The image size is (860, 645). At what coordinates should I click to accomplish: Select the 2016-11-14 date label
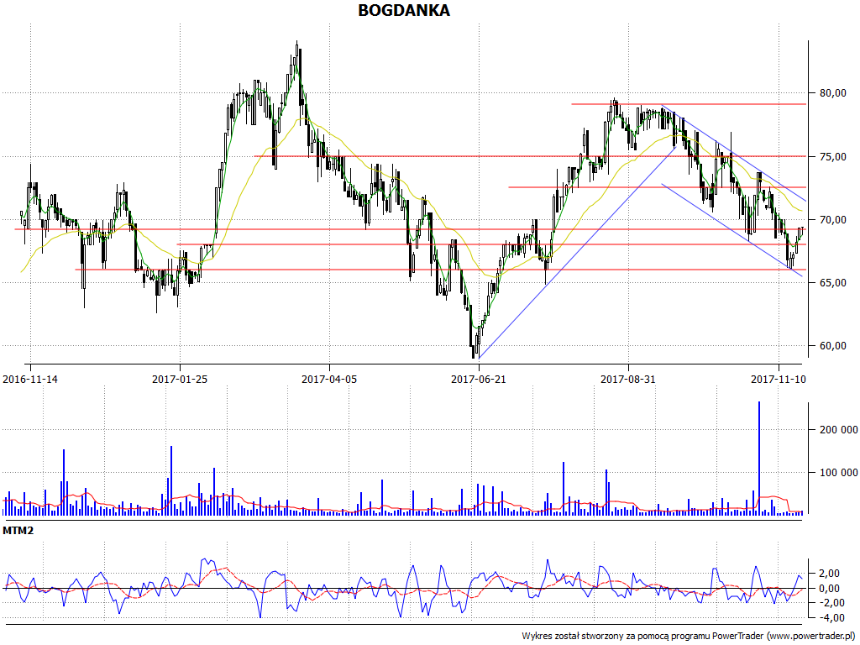tap(30, 379)
